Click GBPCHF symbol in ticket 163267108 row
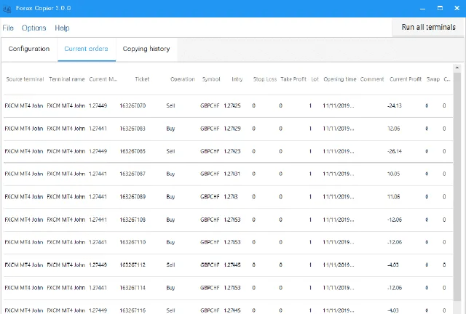 click(x=210, y=220)
